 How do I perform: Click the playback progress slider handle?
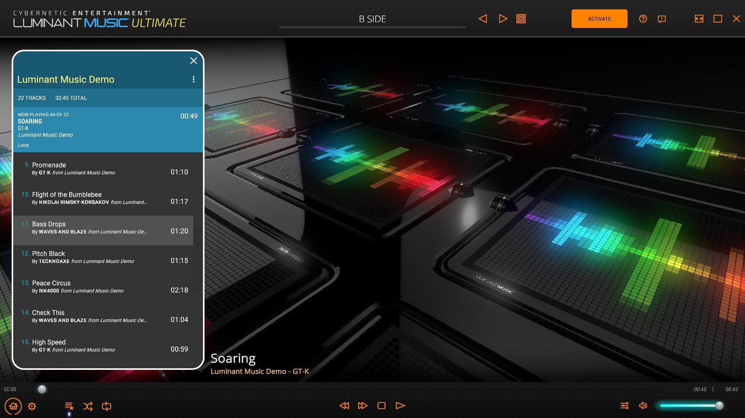42,389
